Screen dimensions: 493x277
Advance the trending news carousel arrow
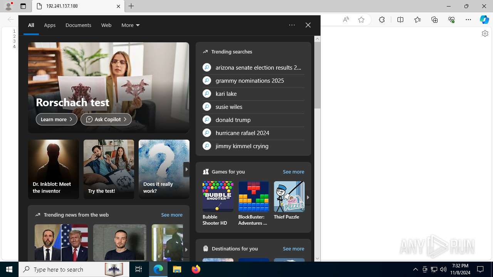tap(186, 249)
